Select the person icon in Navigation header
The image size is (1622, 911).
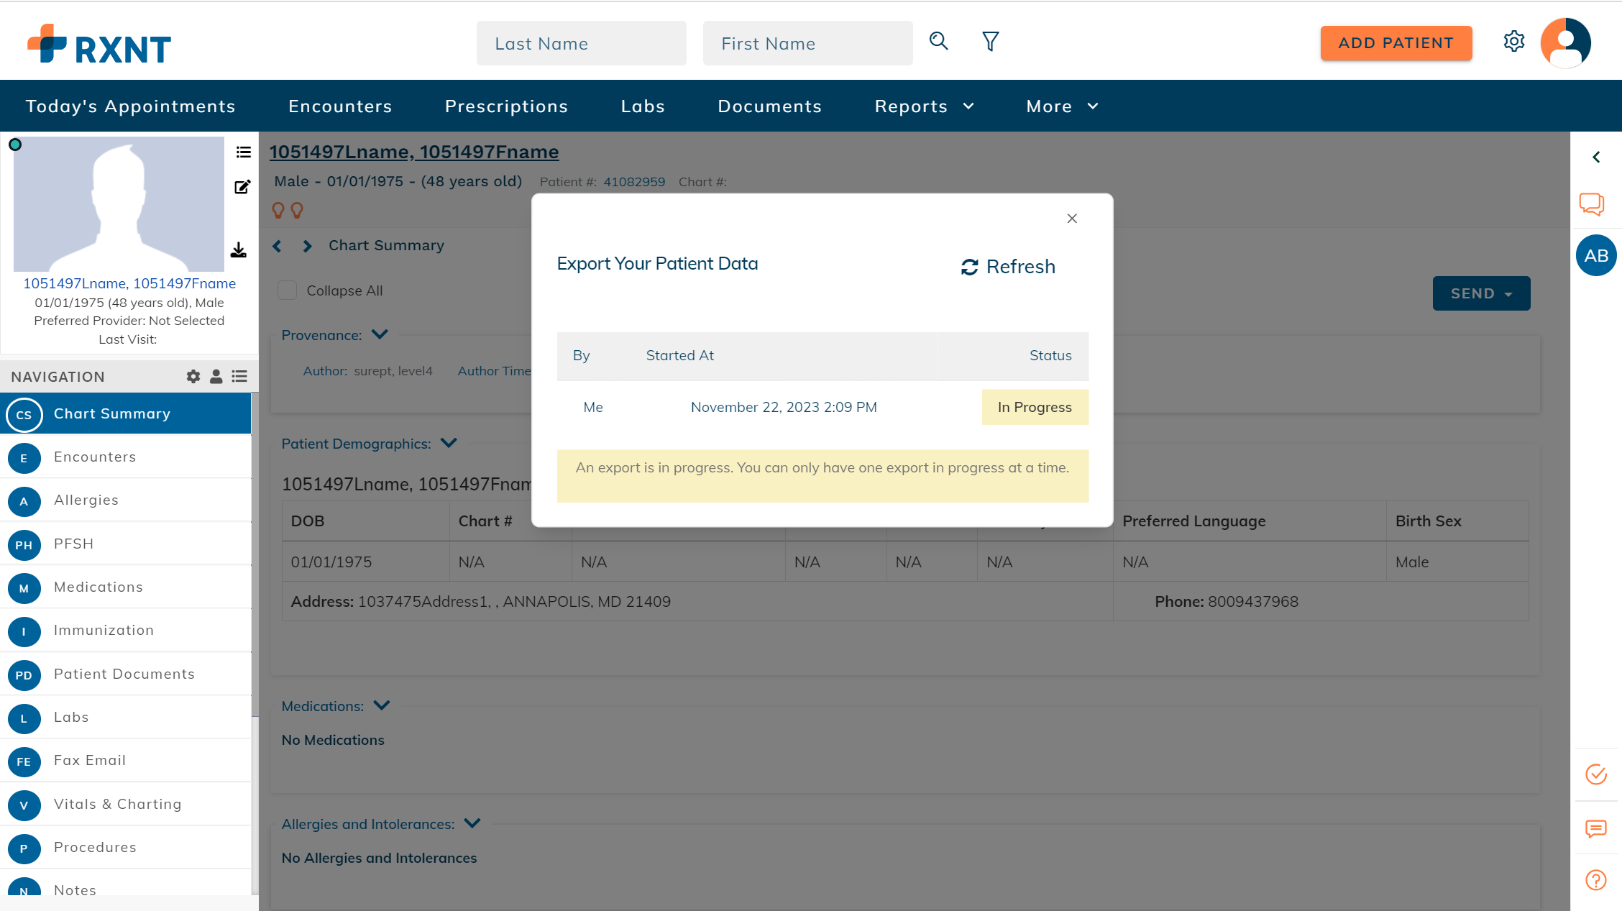coord(216,376)
